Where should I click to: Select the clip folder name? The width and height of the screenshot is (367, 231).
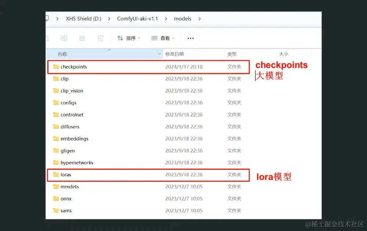65,79
